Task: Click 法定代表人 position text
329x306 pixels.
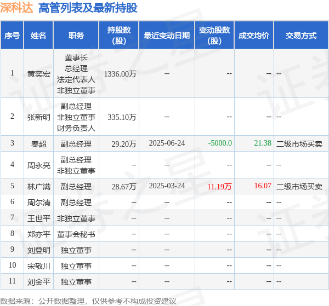Action: [76, 79]
